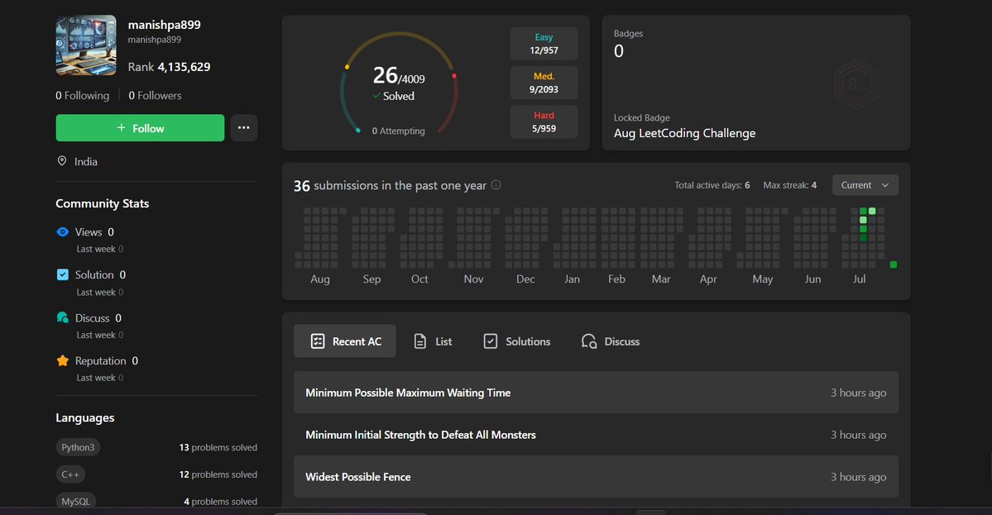Click the Badges 0 count
The width and height of the screenshot is (992, 515).
tap(619, 51)
